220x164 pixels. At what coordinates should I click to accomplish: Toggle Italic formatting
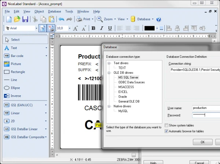click(102, 28)
